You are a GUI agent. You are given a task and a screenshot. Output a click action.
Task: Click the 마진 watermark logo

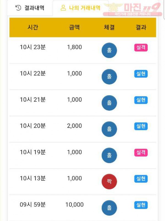(132, 9)
